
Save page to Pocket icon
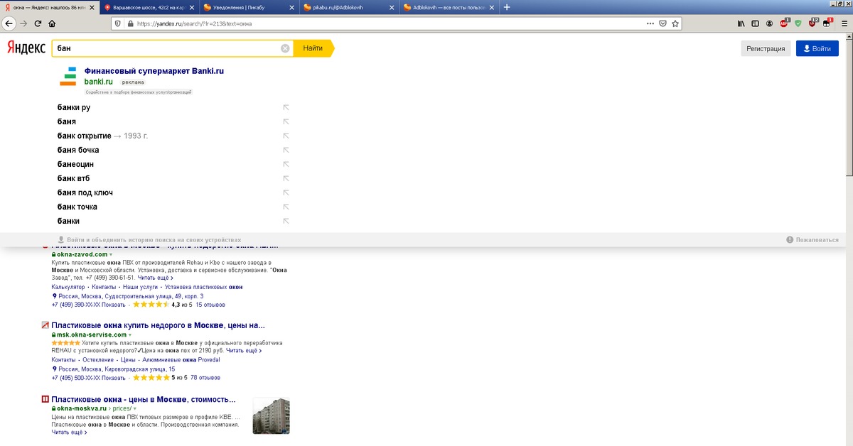[x=662, y=23]
